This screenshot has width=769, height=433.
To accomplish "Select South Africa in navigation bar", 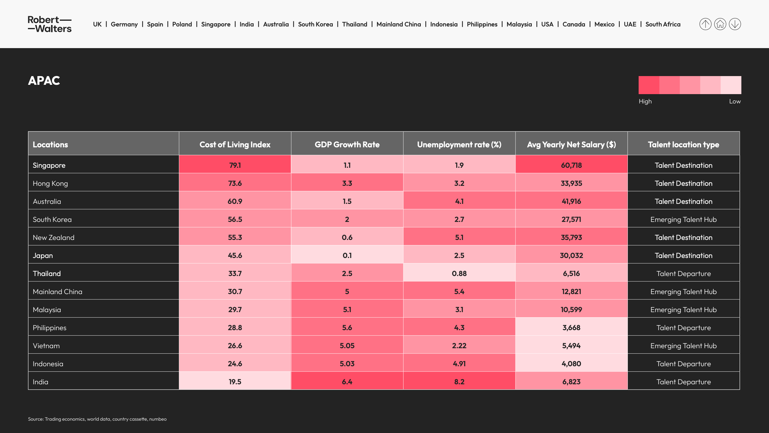I will 663,24.
